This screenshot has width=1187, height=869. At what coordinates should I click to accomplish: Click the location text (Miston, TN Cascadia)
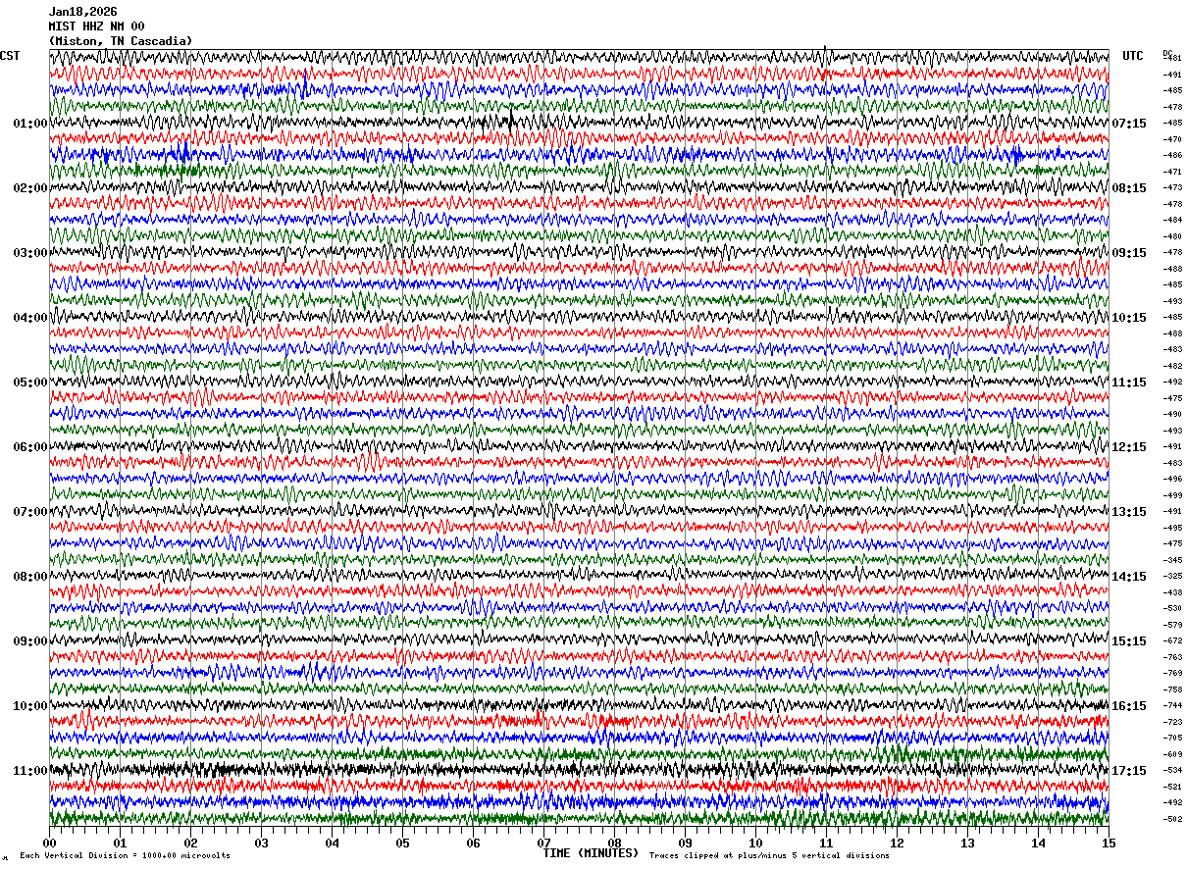pyautogui.click(x=121, y=41)
